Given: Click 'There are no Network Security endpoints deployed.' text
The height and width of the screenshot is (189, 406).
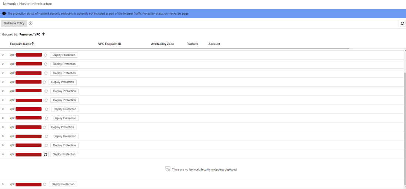Looking at the screenshot, I should point(204,170).
